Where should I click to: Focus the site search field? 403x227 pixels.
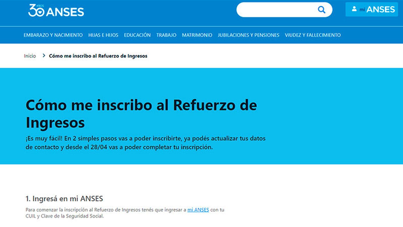click(284, 10)
